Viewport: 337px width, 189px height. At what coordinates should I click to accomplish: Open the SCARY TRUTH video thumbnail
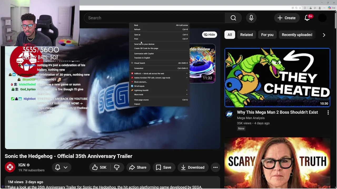[277, 163]
